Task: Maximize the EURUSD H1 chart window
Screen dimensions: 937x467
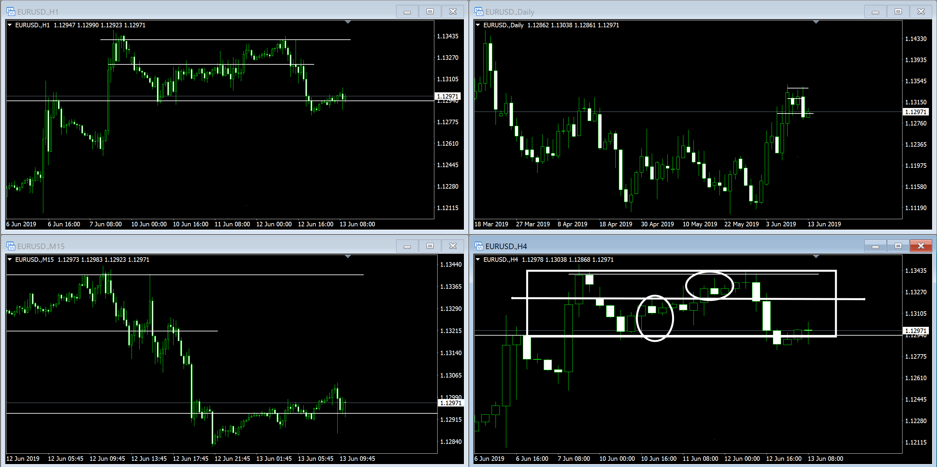Action: 430,12
